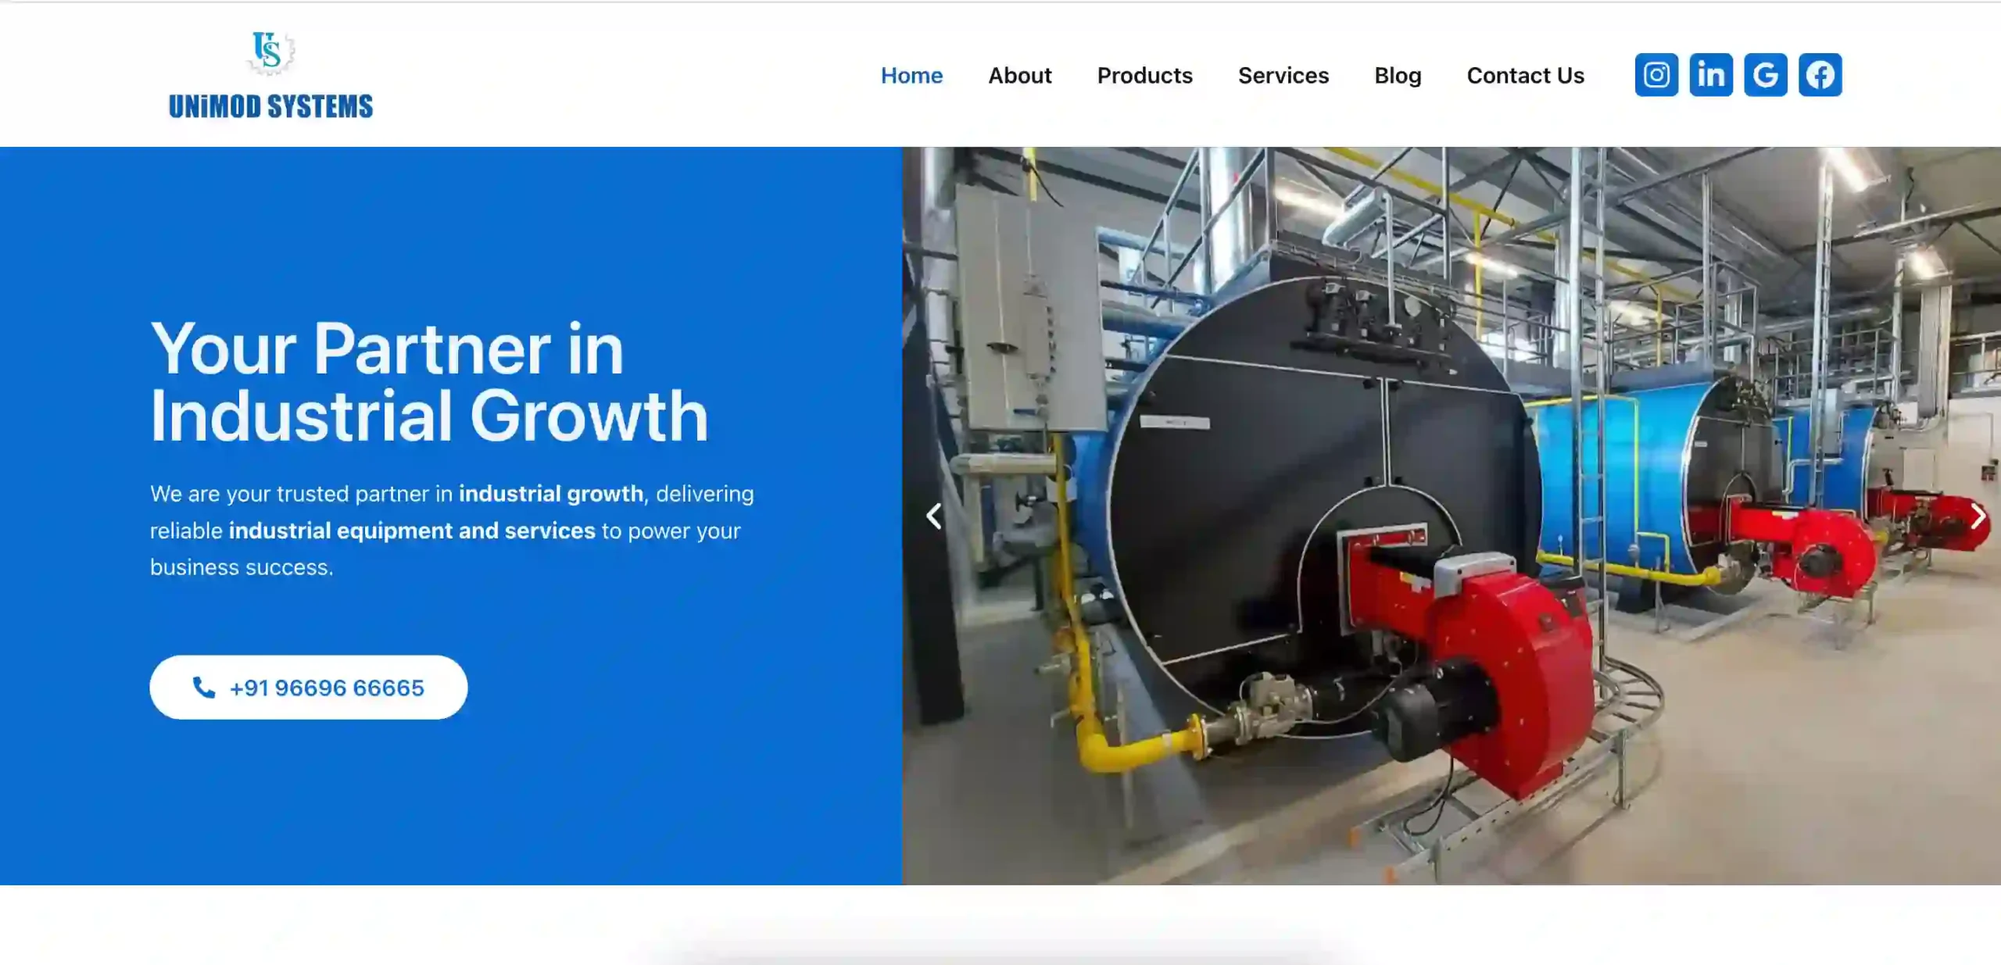Open the Products menu
Screen dimensions: 2001x965
click(1144, 76)
